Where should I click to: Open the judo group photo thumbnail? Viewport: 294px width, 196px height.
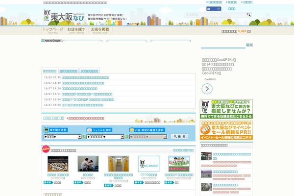(58, 164)
